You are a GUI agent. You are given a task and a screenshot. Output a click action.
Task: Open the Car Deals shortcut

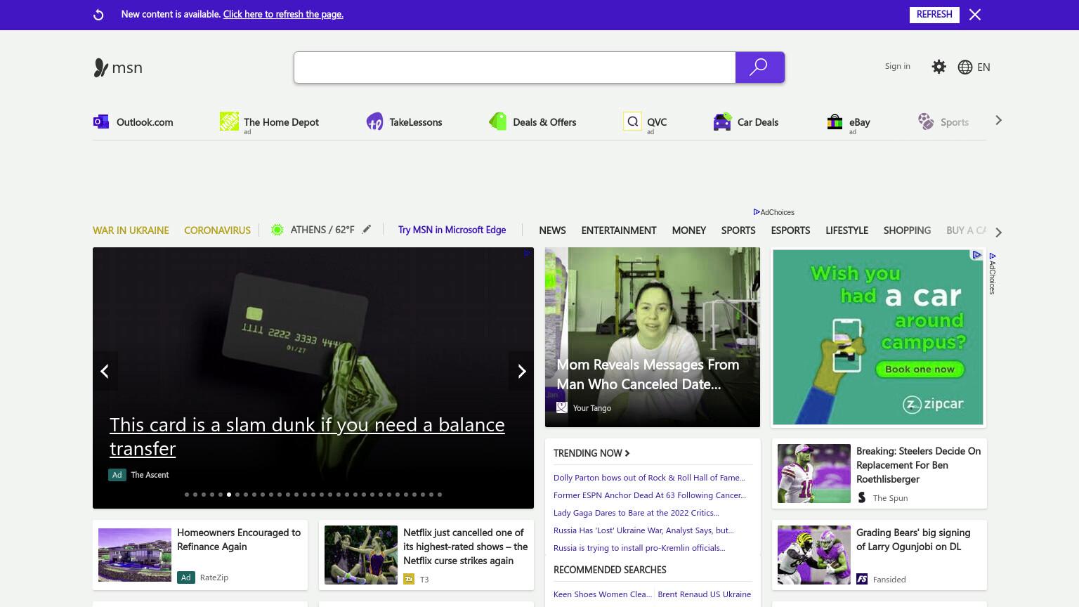(745, 122)
